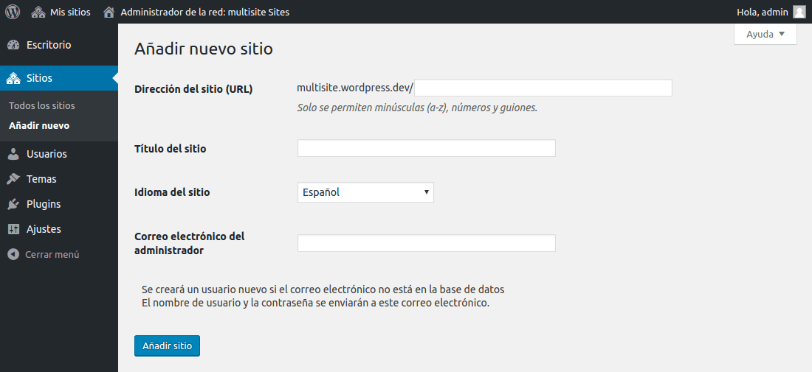Click the Temas brush icon
Viewport: 812px width, 372px height.
tap(13, 179)
